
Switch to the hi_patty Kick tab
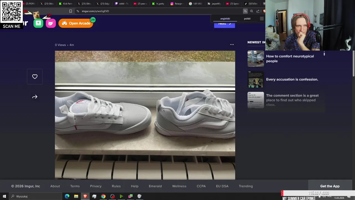tap(158, 4)
